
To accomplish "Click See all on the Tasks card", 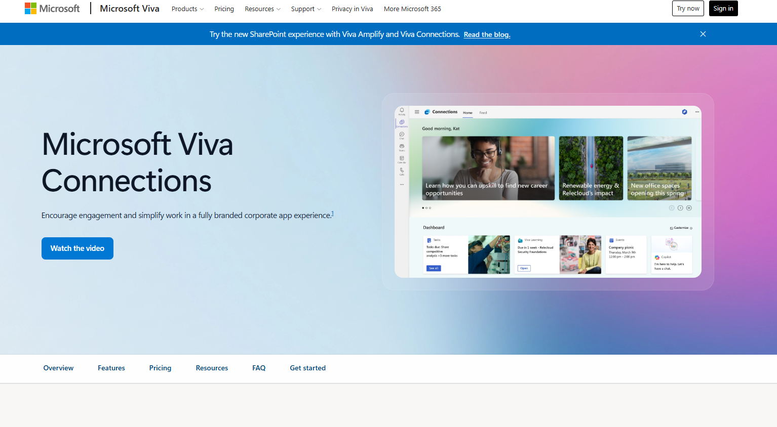I will 434,268.
